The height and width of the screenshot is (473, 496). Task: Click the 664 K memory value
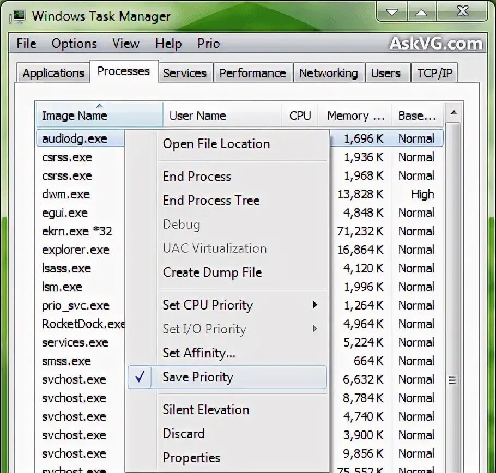click(368, 361)
